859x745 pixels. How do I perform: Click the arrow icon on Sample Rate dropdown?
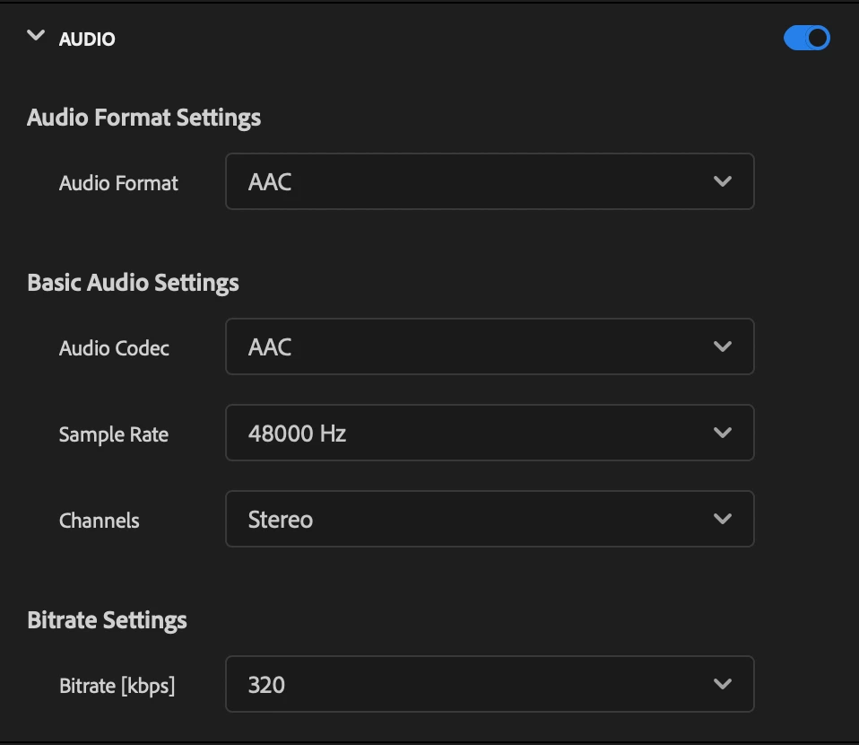[723, 433]
